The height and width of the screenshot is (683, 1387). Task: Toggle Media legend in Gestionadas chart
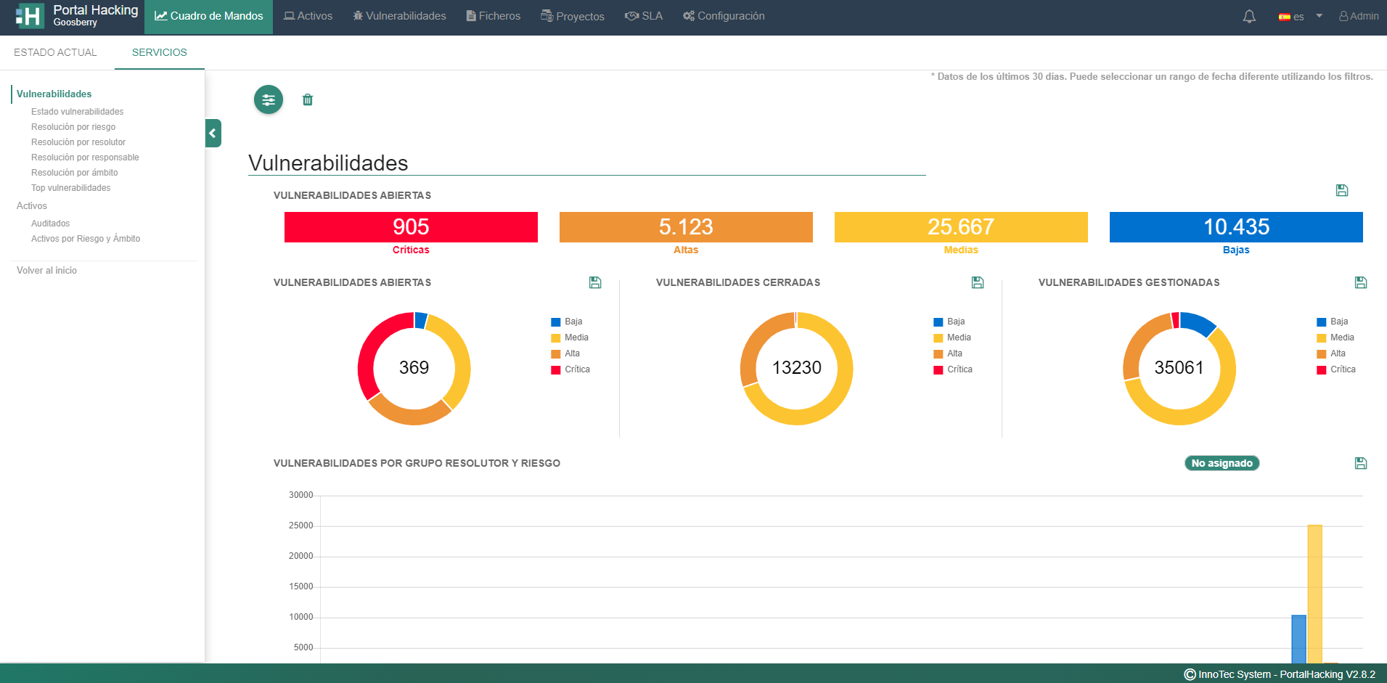click(1335, 338)
